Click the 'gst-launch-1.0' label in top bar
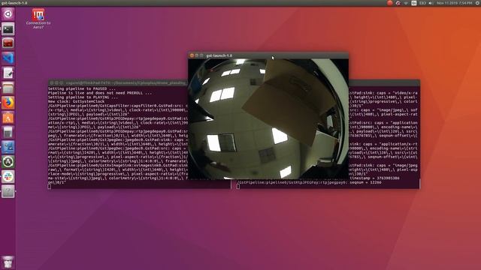Image resolution: width=481 pixels, height=270 pixels. (x=14, y=3)
